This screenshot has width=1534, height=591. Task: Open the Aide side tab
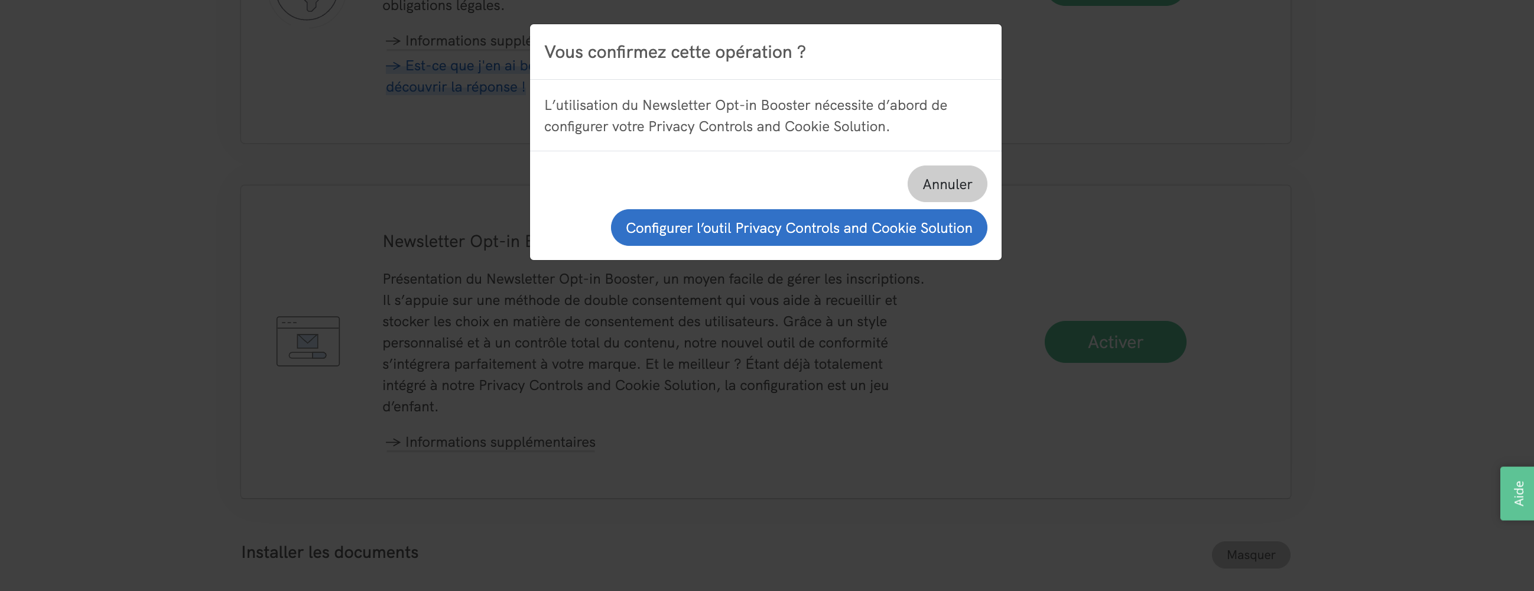pyautogui.click(x=1518, y=493)
